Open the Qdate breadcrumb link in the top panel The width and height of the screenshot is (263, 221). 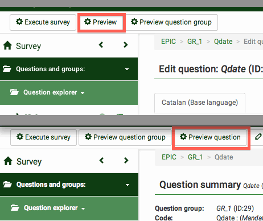(x=223, y=42)
